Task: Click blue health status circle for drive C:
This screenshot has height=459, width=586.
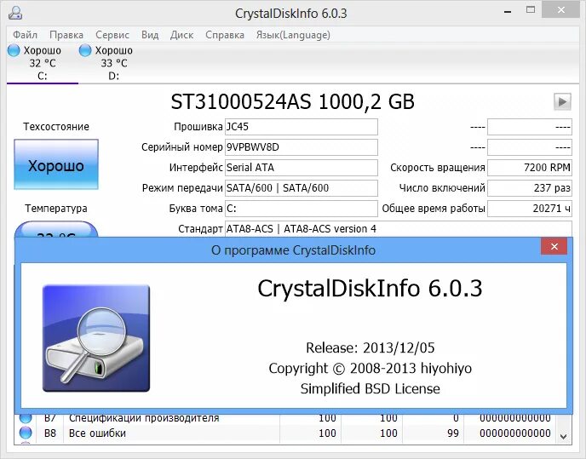Action: (x=14, y=50)
